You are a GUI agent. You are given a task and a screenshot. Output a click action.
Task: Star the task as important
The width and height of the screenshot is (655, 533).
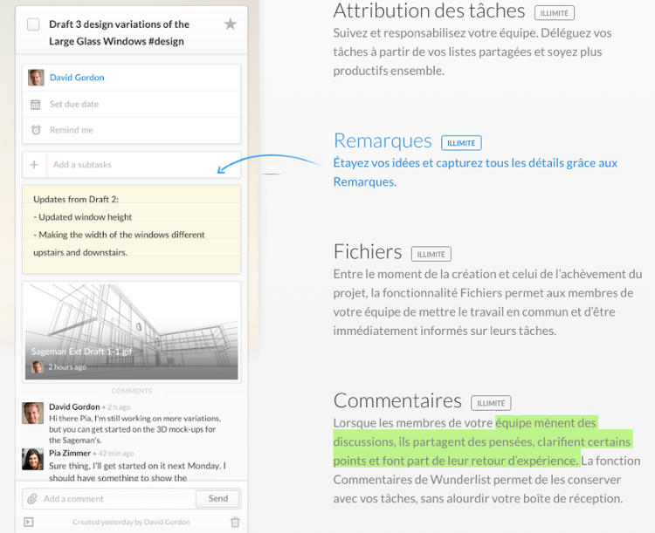coord(230,24)
